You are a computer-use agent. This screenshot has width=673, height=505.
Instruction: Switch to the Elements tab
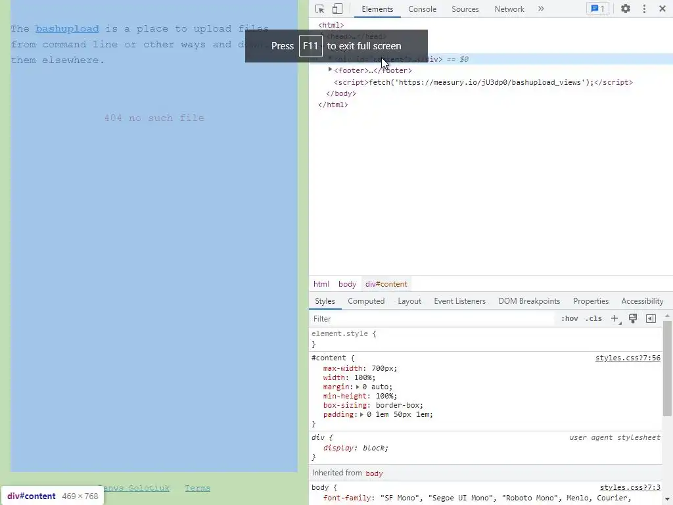377,9
